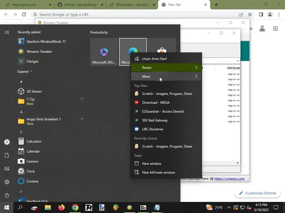Click the Search Google or type a URL box
285x213 pixels.
(x=134, y=14)
